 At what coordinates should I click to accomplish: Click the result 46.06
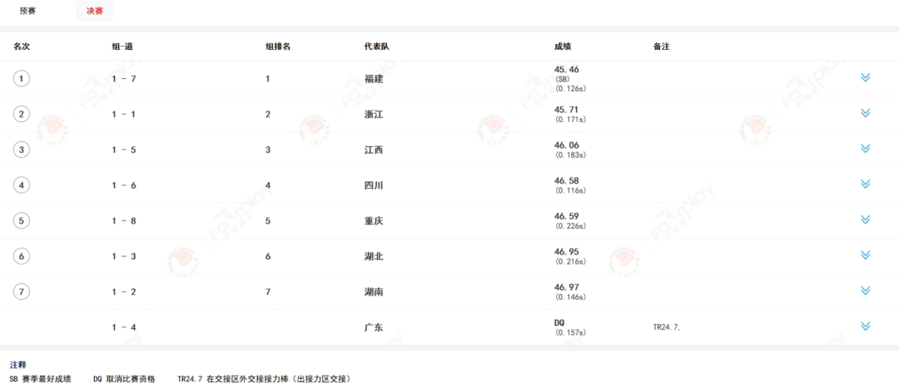567,145
